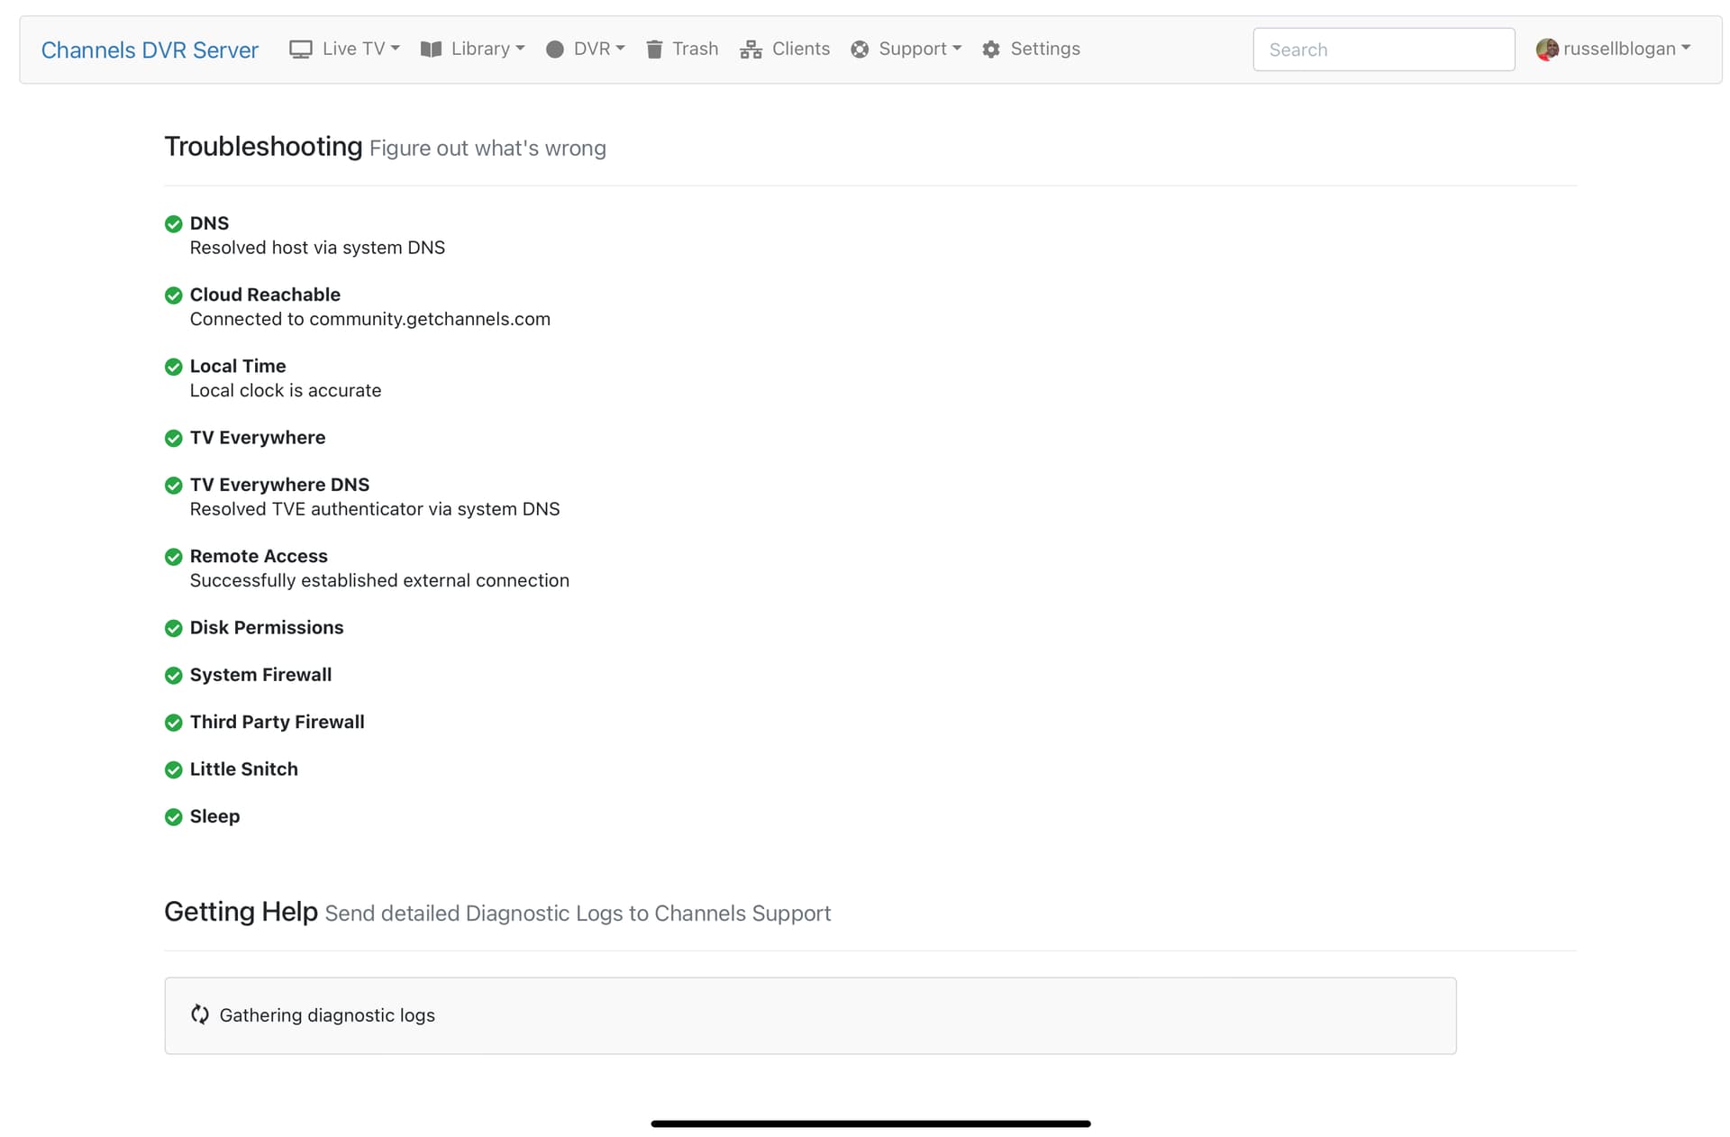This screenshot has height=1137, width=1730.
Task: Open the Support menu
Action: pyautogui.click(x=919, y=49)
